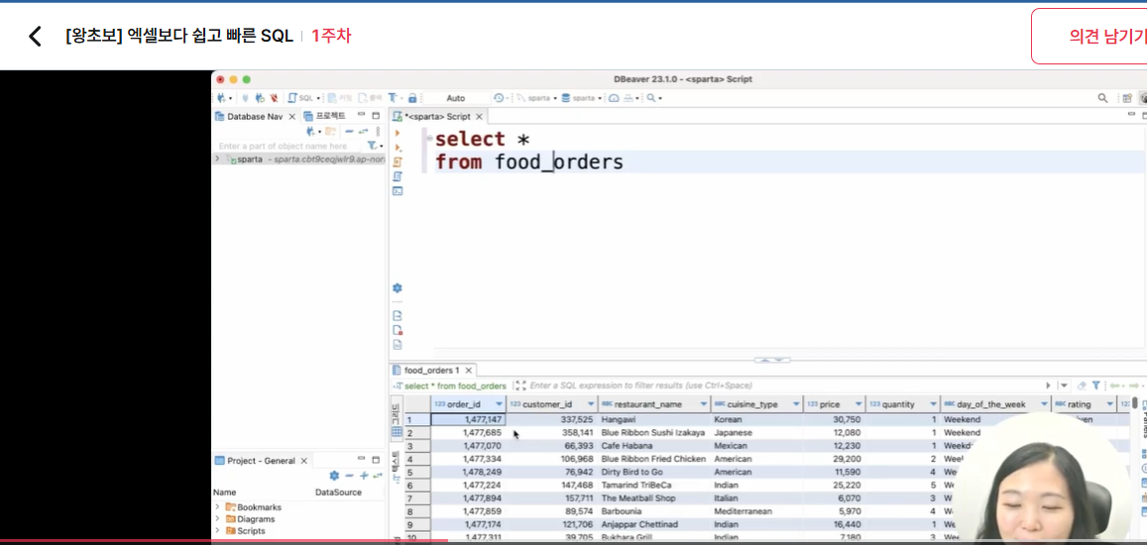Run statement in new tab icon

click(x=398, y=148)
